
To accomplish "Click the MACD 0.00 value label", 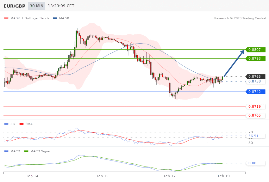I will click(x=255, y=163).
